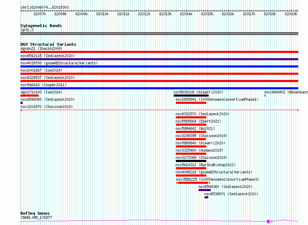Select the nsv6538871 small purple bar

tap(206, 197)
